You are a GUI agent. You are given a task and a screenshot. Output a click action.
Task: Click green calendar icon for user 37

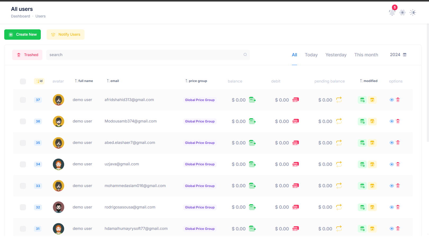(x=362, y=100)
